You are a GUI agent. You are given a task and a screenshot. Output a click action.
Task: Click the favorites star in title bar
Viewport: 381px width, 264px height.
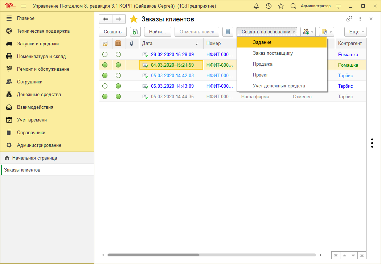281,6
